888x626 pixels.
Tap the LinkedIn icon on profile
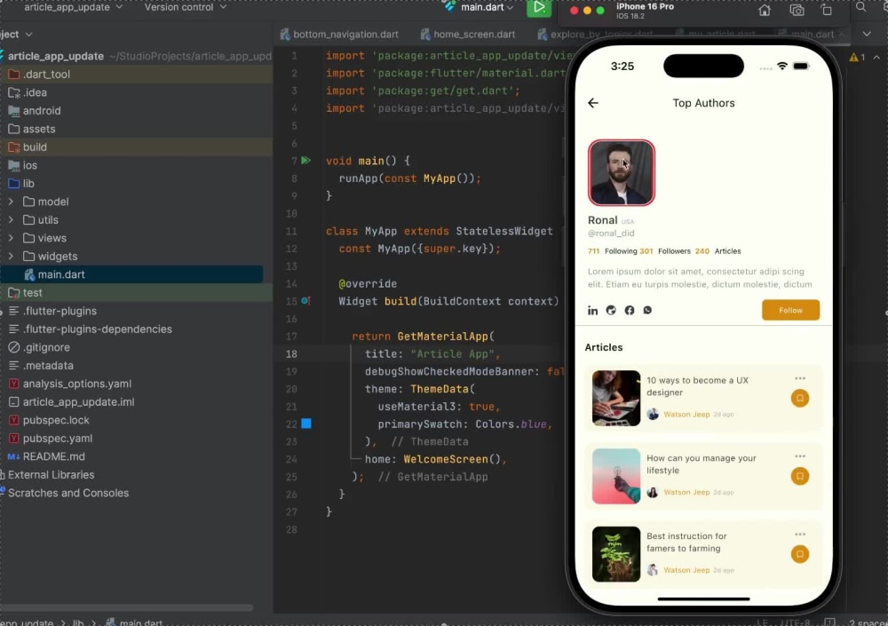tap(592, 311)
